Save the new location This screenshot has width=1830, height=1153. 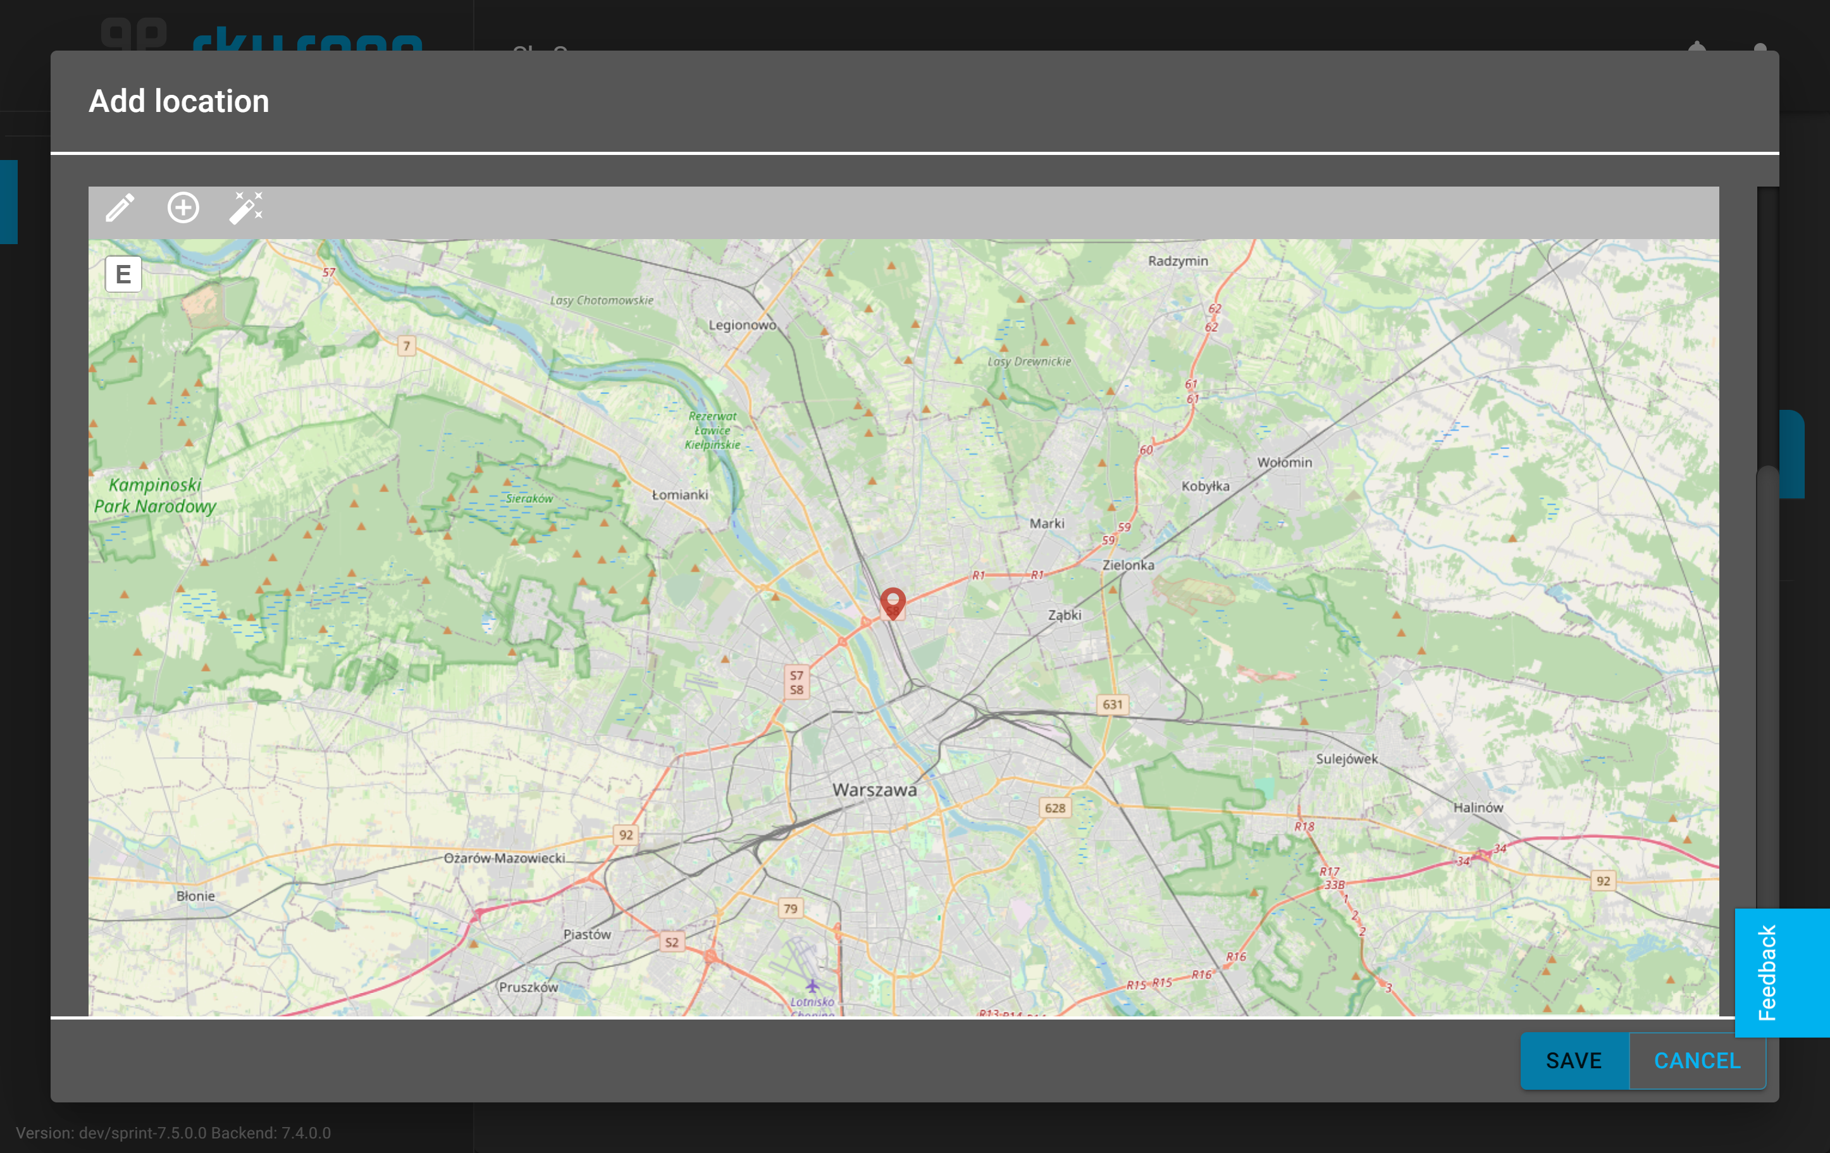pos(1574,1060)
